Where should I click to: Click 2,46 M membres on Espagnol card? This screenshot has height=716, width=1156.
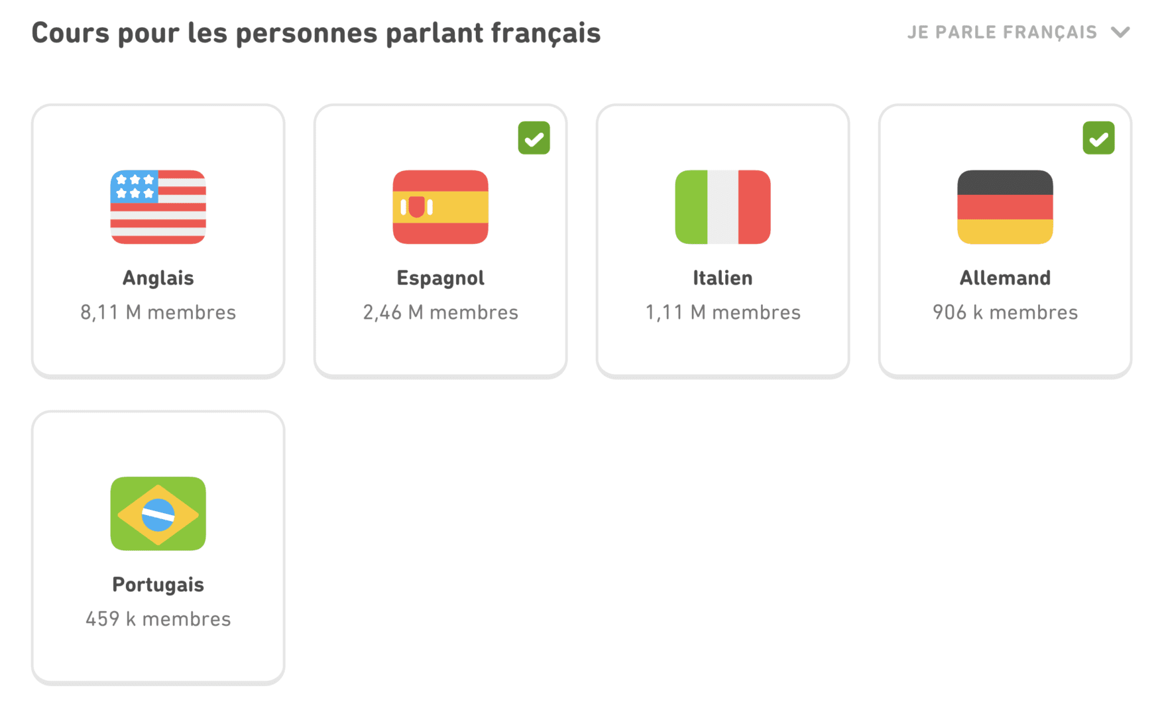440,312
